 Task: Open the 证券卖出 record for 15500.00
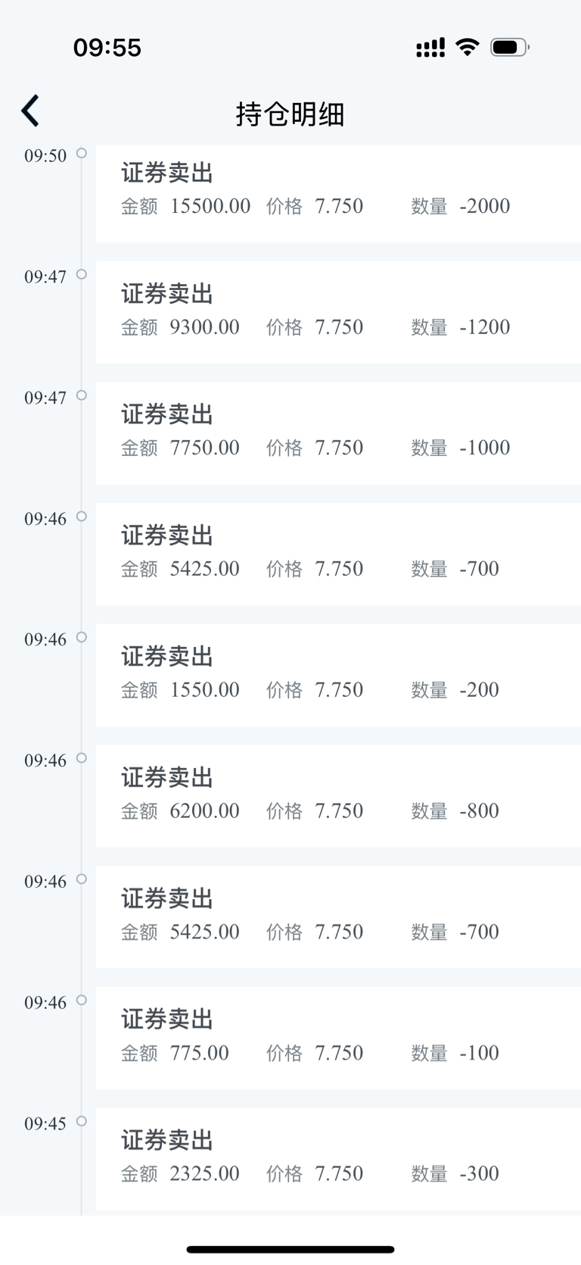(x=338, y=192)
